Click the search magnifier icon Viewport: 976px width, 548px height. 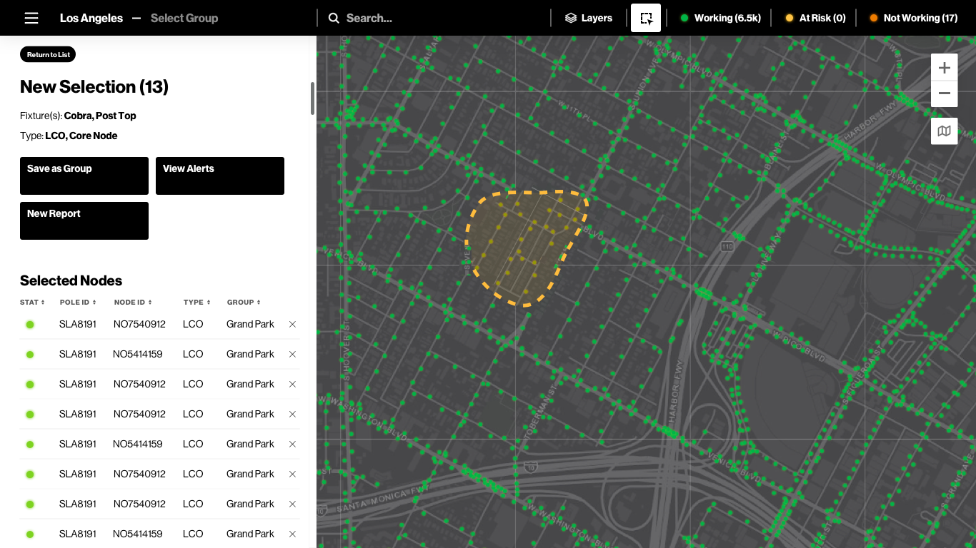click(x=334, y=18)
